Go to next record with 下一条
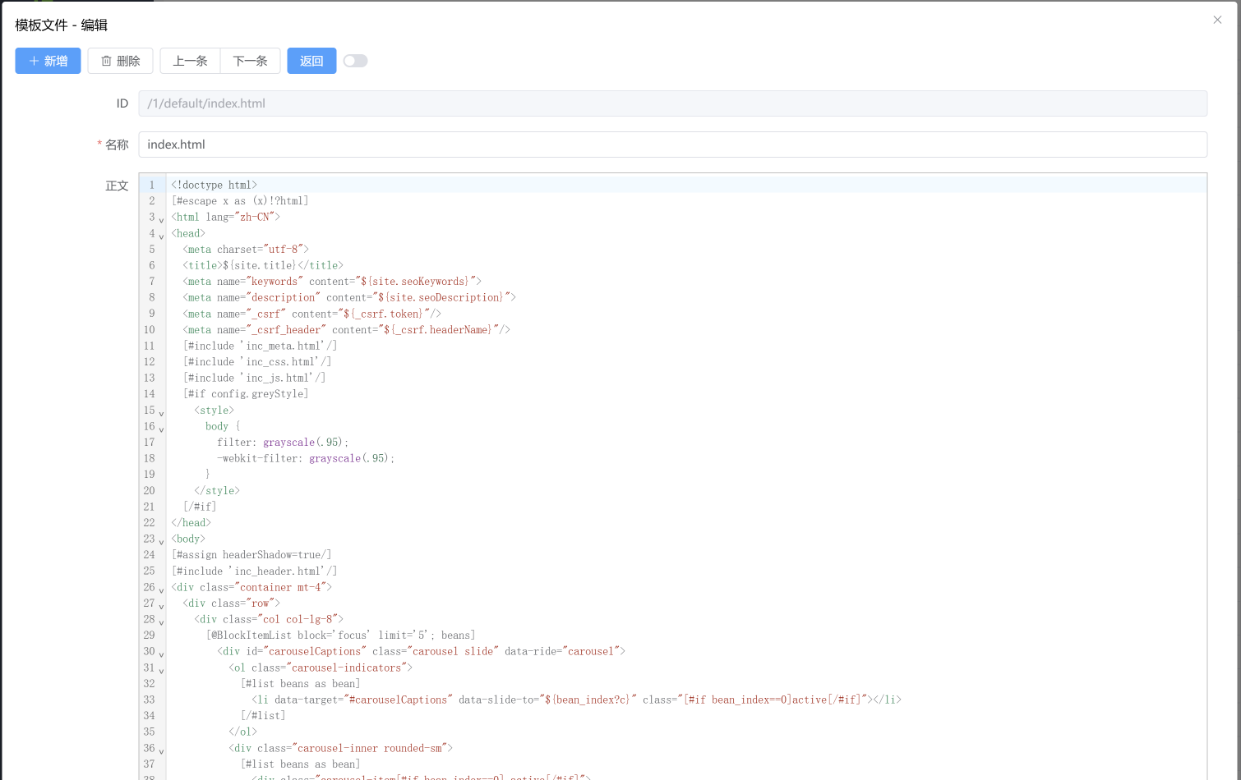Viewport: 1241px width, 780px height. pos(250,61)
